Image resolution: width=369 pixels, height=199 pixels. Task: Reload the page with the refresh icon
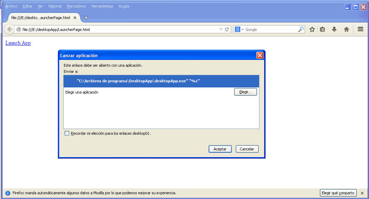pos(227,29)
